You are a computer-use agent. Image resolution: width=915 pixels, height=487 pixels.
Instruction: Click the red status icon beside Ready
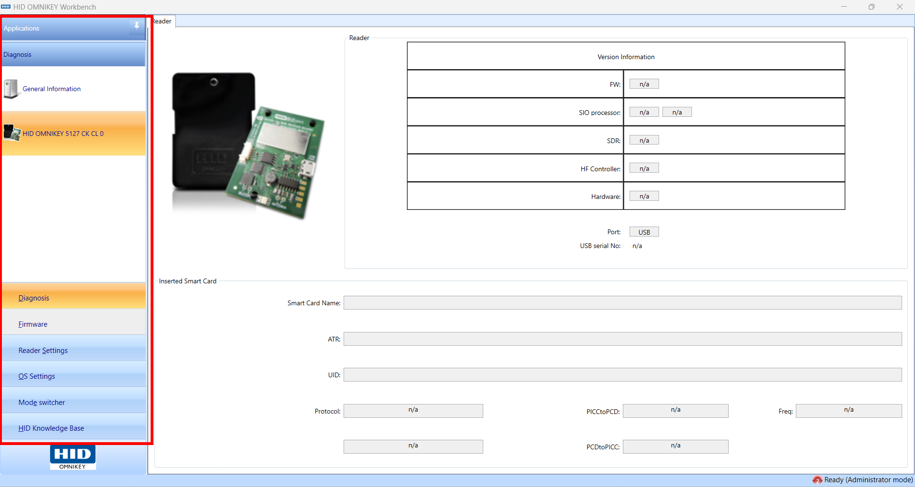tap(817, 480)
